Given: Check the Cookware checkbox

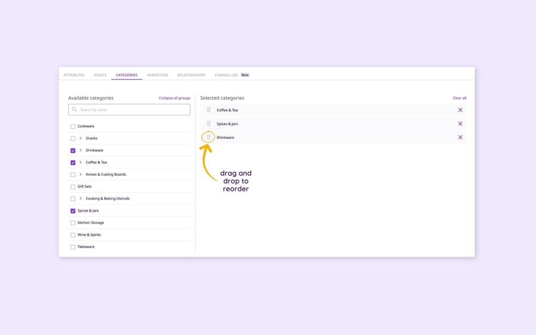Looking at the screenshot, I should (73, 126).
